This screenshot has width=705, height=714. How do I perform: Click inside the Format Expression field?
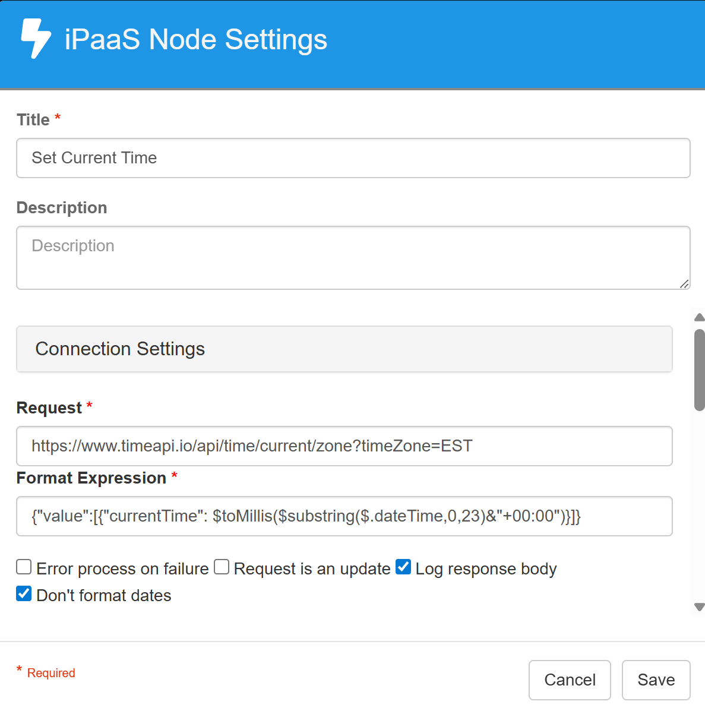344,516
